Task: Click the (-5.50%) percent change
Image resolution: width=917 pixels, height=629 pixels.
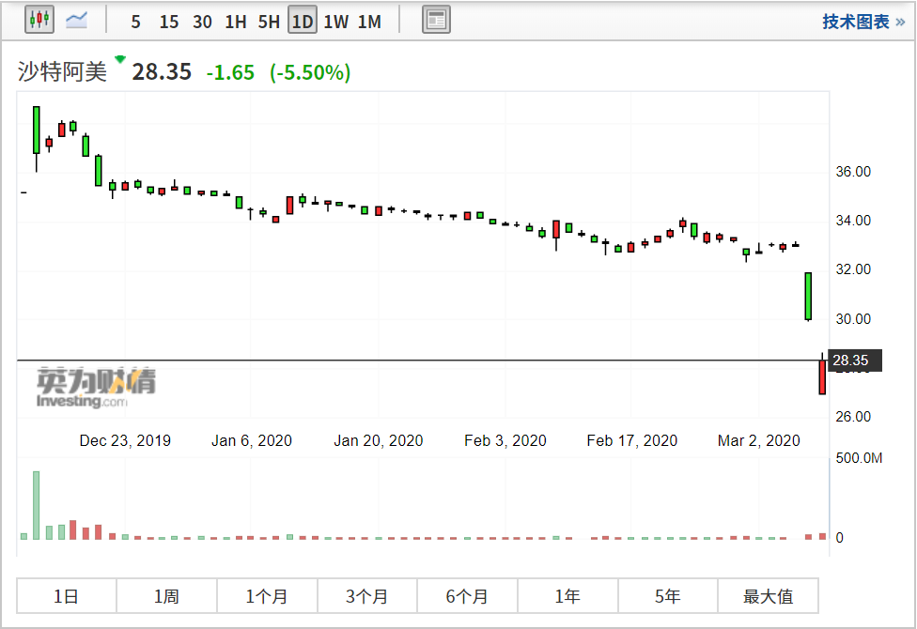Action: 310,72
